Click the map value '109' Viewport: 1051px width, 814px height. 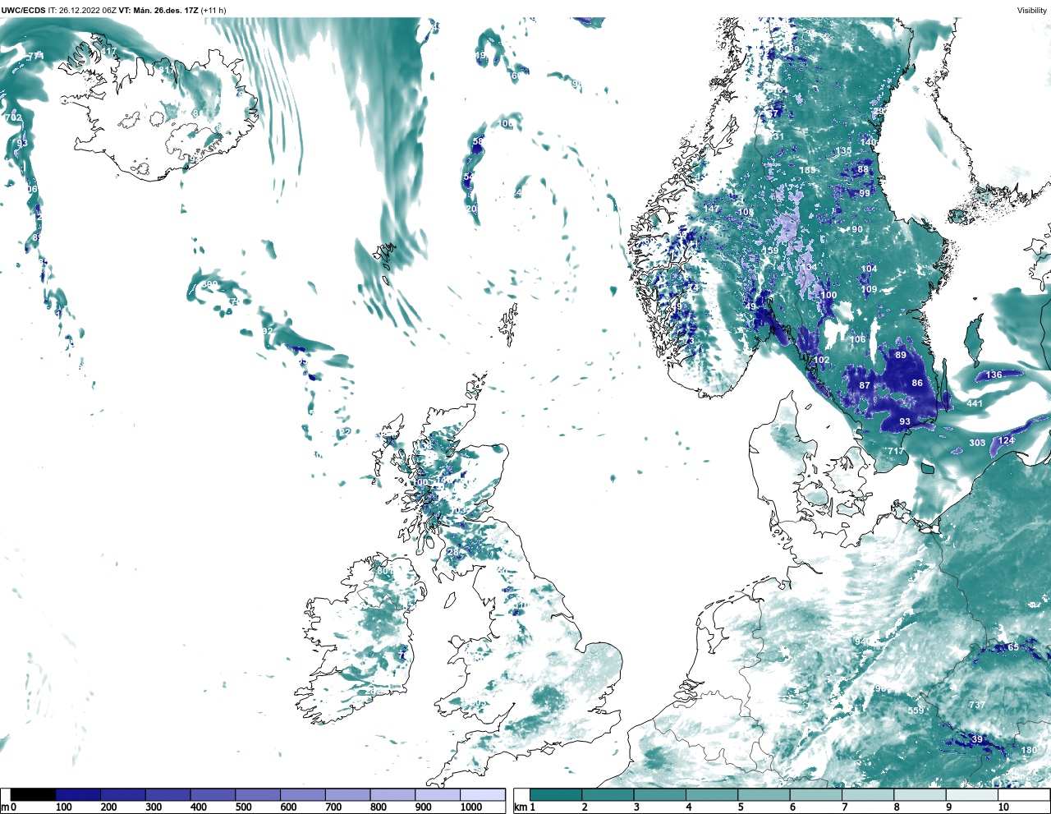coord(870,289)
